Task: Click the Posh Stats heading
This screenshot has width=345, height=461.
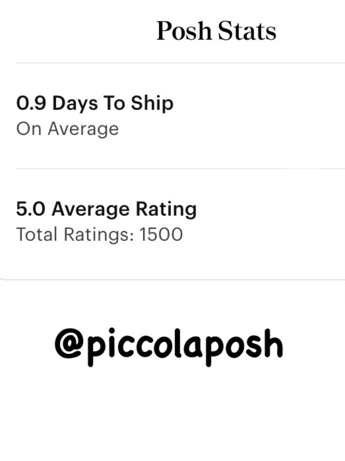Action: pos(216,31)
